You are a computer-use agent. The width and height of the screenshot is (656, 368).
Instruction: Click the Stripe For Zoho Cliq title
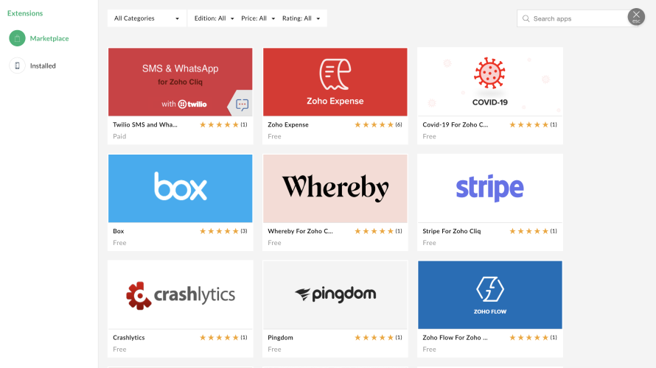pos(452,231)
